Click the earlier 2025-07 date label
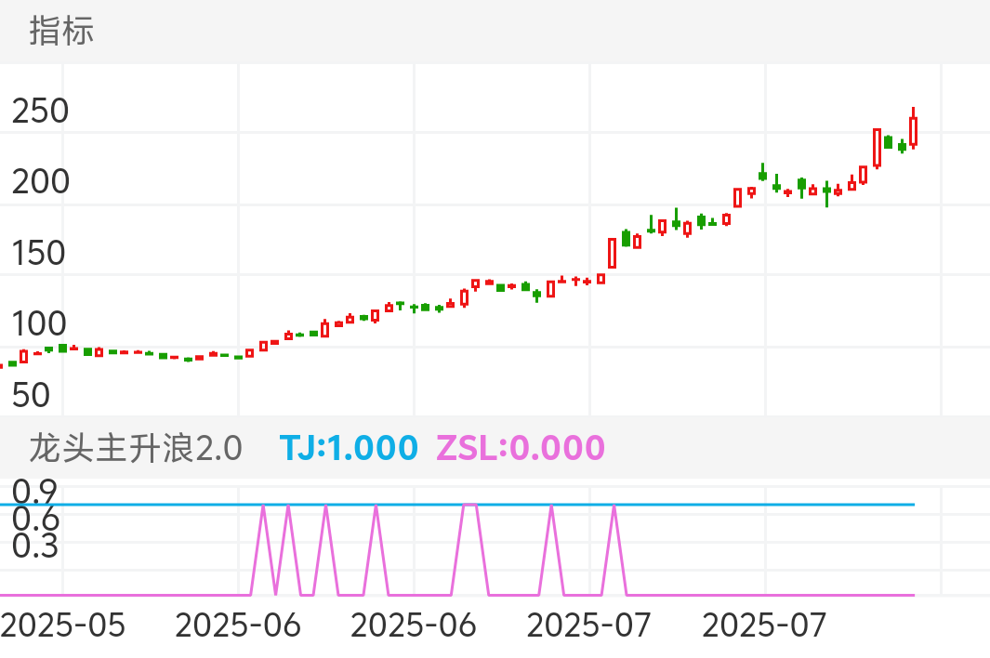 point(589,625)
